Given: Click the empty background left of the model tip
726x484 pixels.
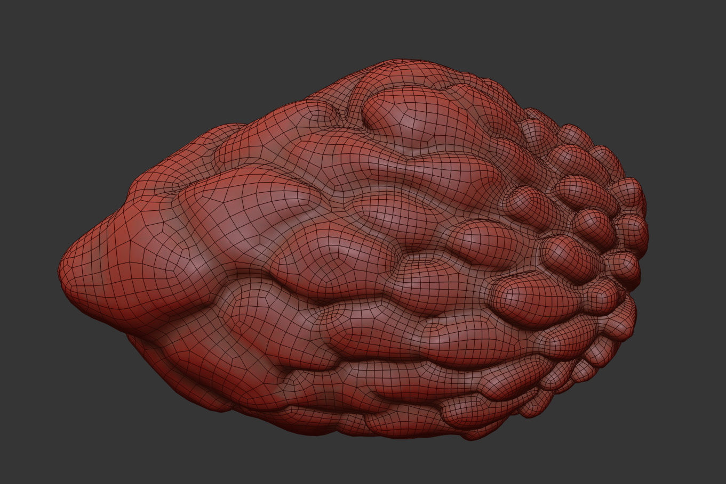Looking at the screenshot, I should pos(27,266).
